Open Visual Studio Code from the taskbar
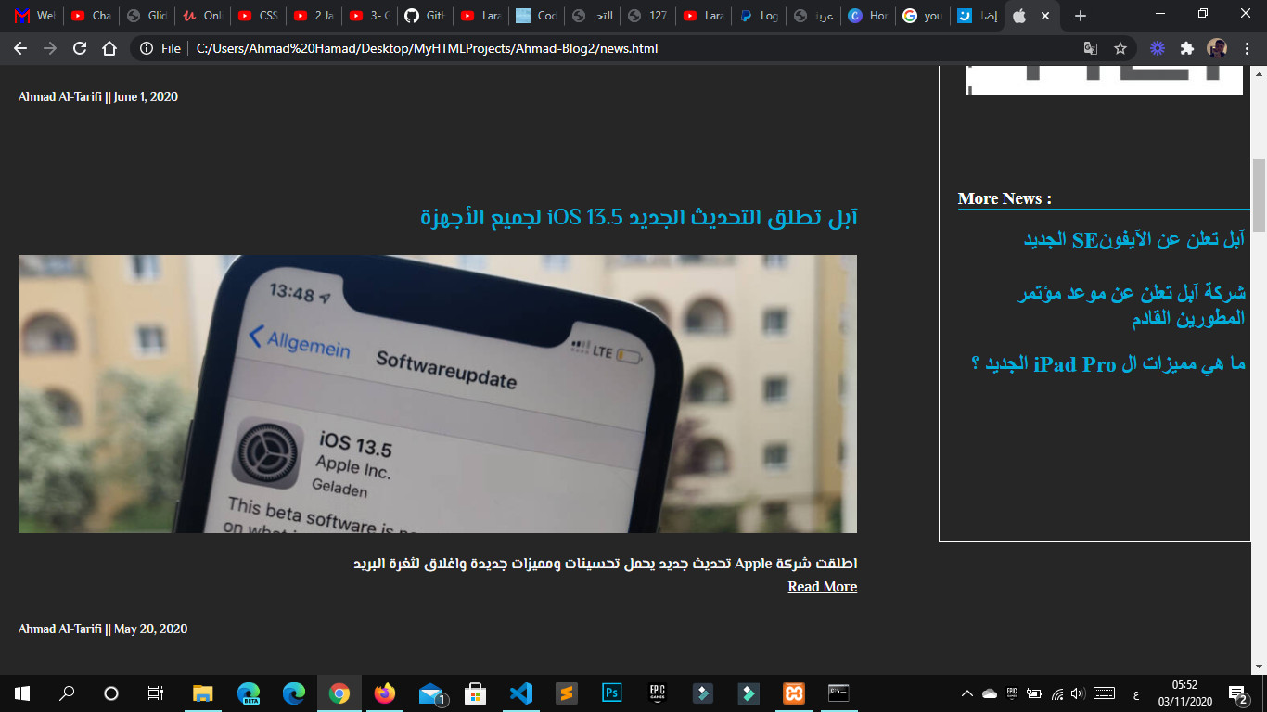The width and height of the screenshot is (1267, 712). pos(521,693)
